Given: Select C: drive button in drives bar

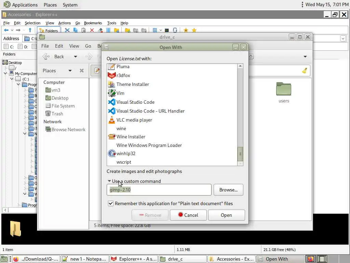Looking at the screenshot, I should tap(9, 47).
